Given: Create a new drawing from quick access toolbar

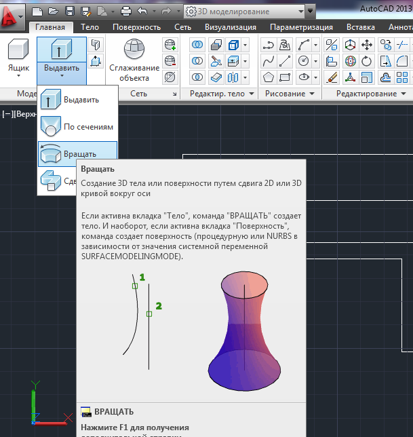Looking at the screenshot, I should 37,12.
